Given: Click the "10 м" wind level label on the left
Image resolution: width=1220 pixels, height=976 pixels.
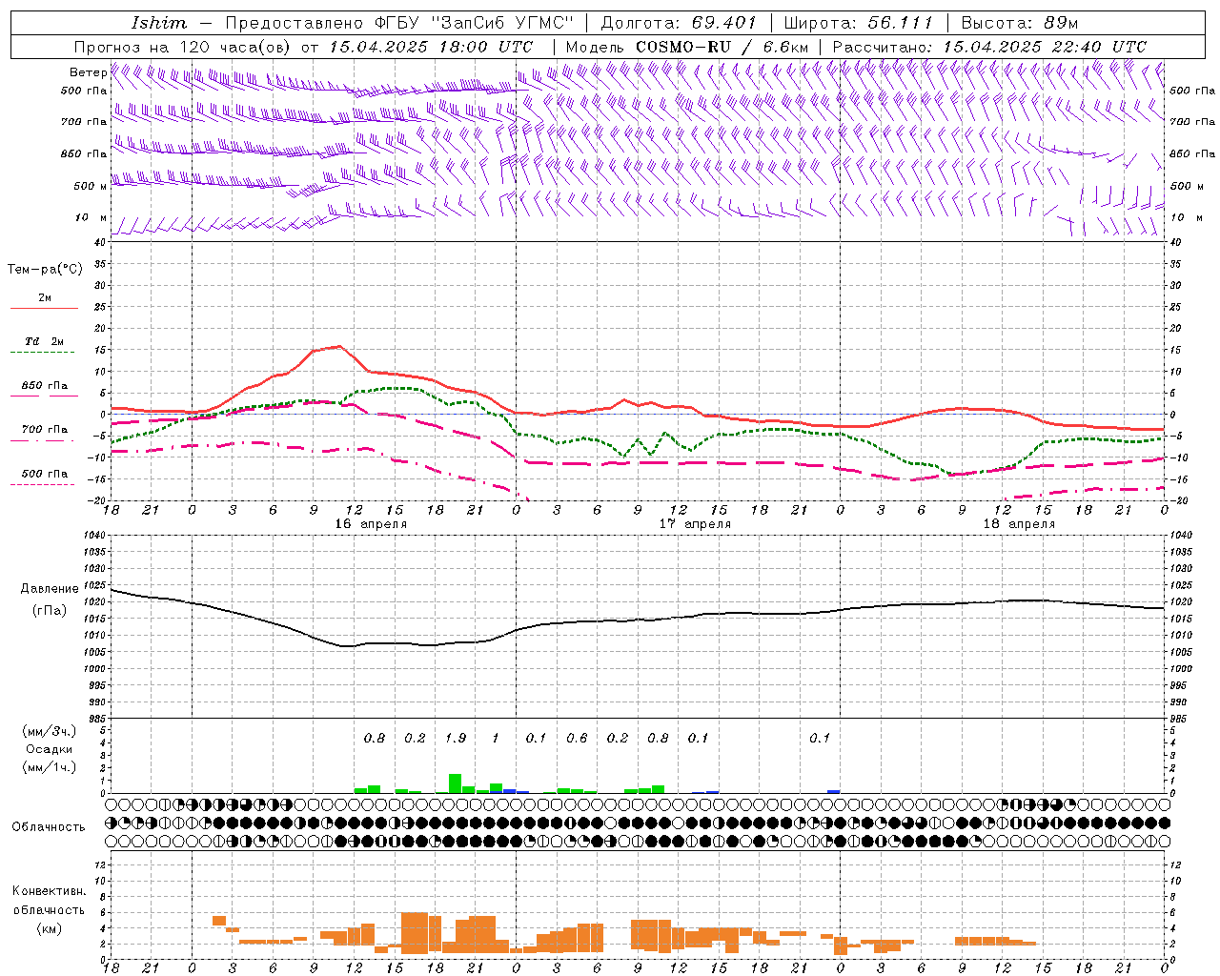Looking at the screenshot, I should point(91,217).
